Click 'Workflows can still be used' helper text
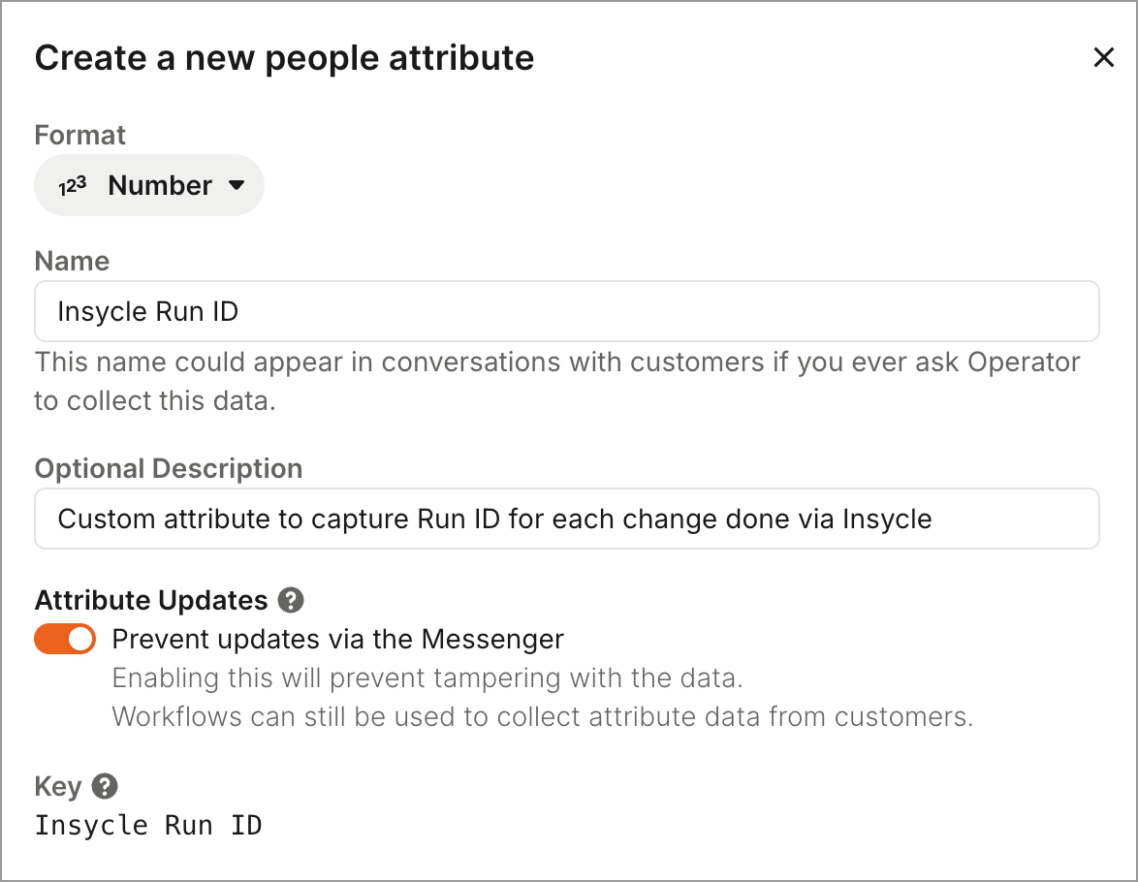 pyautogui.click(x=542, y=717)
